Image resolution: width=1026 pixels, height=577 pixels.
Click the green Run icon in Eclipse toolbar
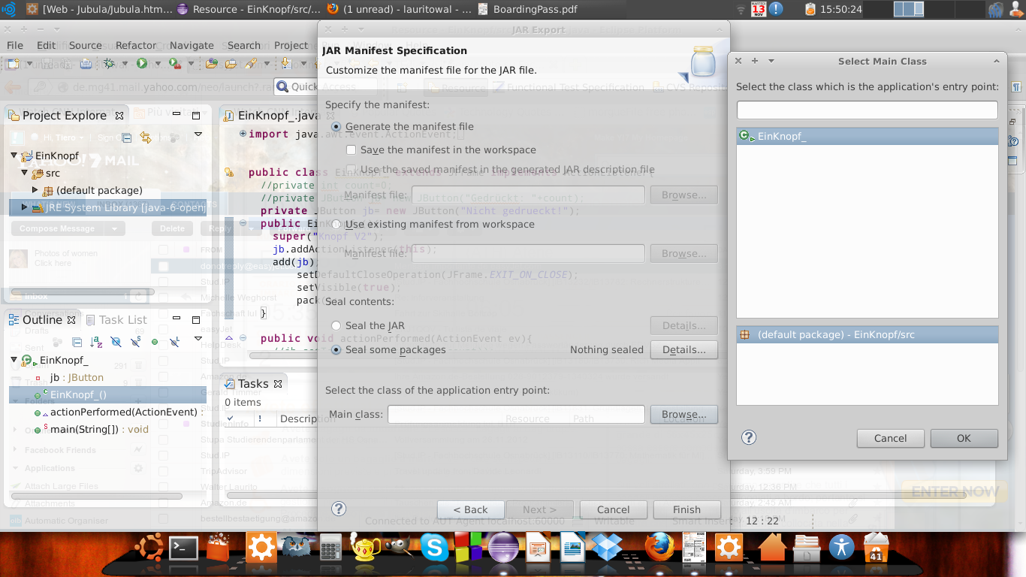pos(142,63)
